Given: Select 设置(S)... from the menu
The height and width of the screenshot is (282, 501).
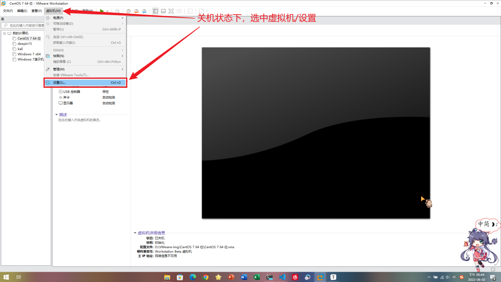Looking at the screenshot, I should click(x=85, y=83).
